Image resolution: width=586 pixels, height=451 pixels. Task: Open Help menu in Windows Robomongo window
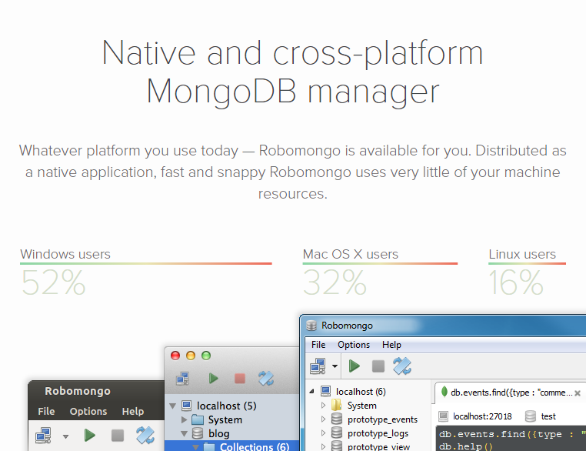click(x=391, y=345)
